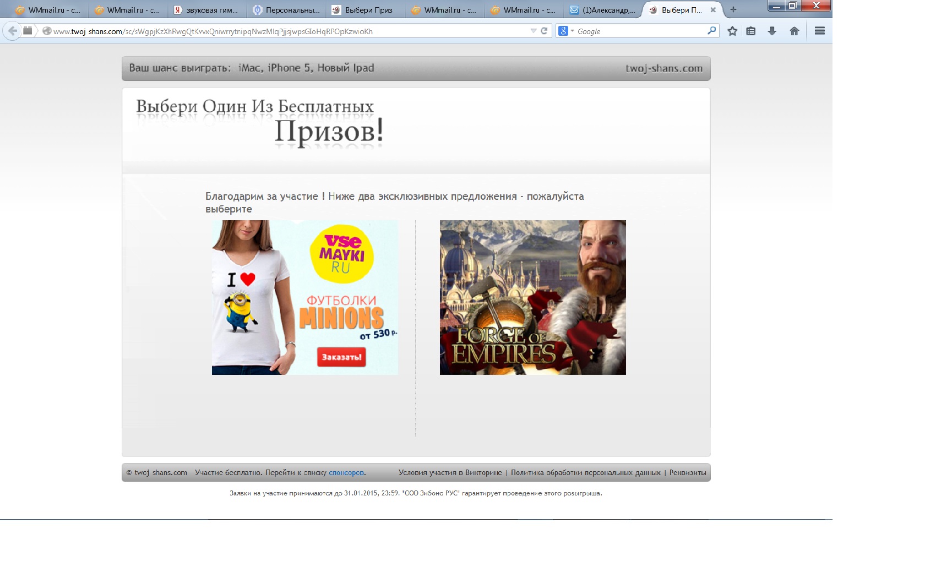Screen dimensions: 925x578
Task: Open the Firefox hamburger menu
Action: pos(819,31)
